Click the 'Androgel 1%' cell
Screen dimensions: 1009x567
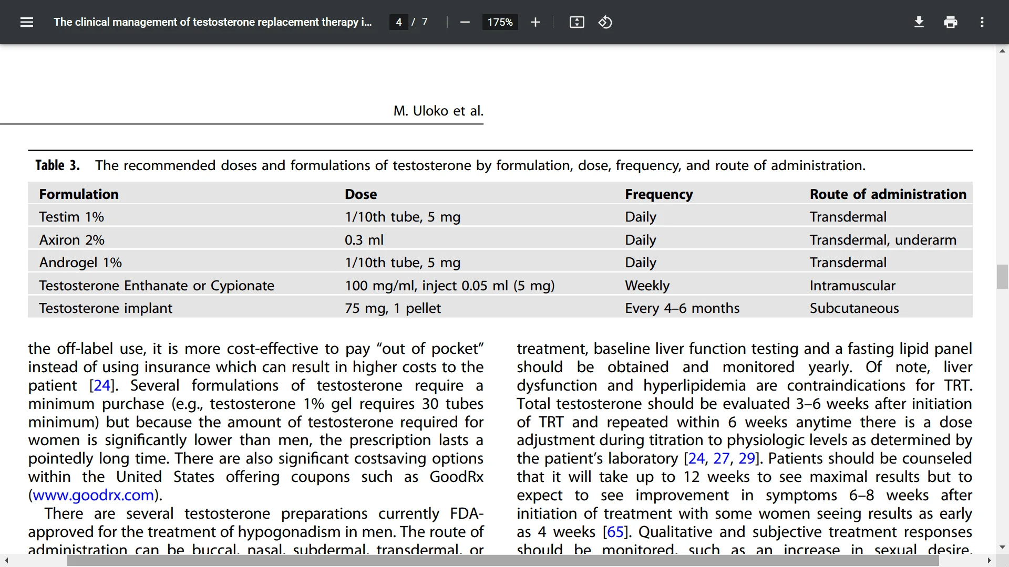click(80, 262)
